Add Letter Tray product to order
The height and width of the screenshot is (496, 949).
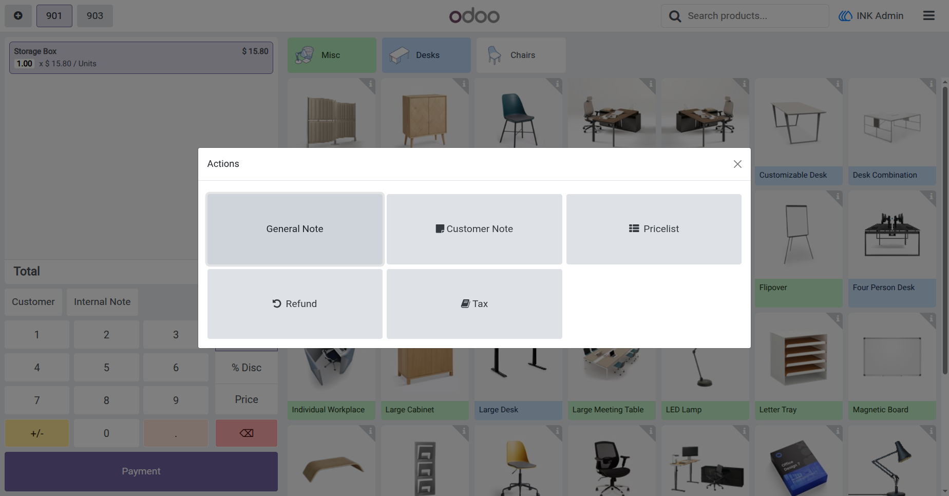pos(799,367)
